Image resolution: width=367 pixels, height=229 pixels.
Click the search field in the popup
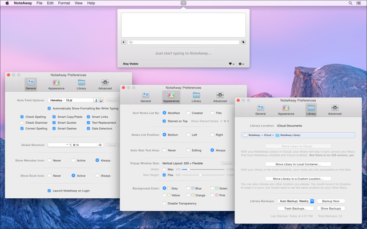184,42
